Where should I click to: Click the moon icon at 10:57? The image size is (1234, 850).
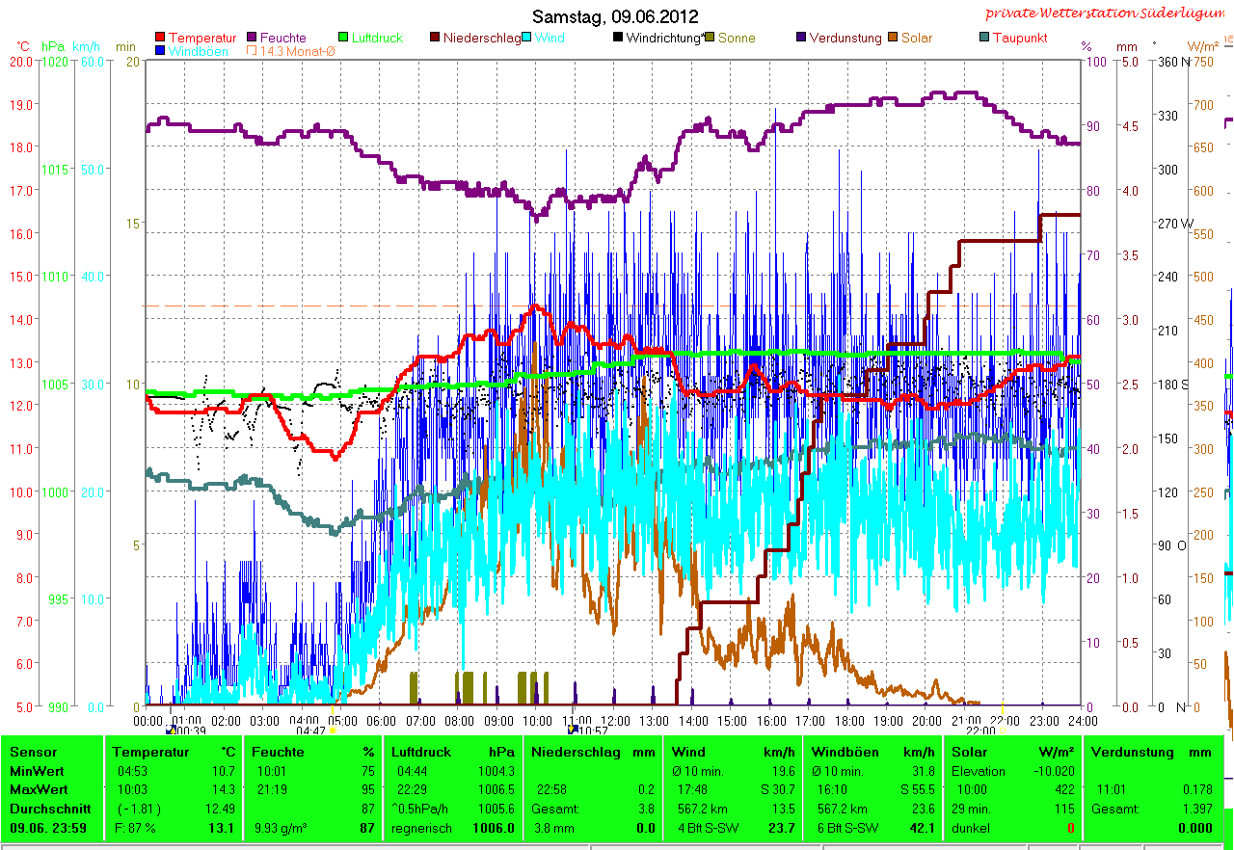pos(573,730)
